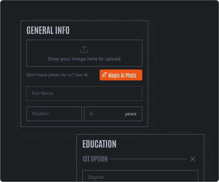Click into the Position text field
This screenshot has width=219, height=182.
point(54,114)
